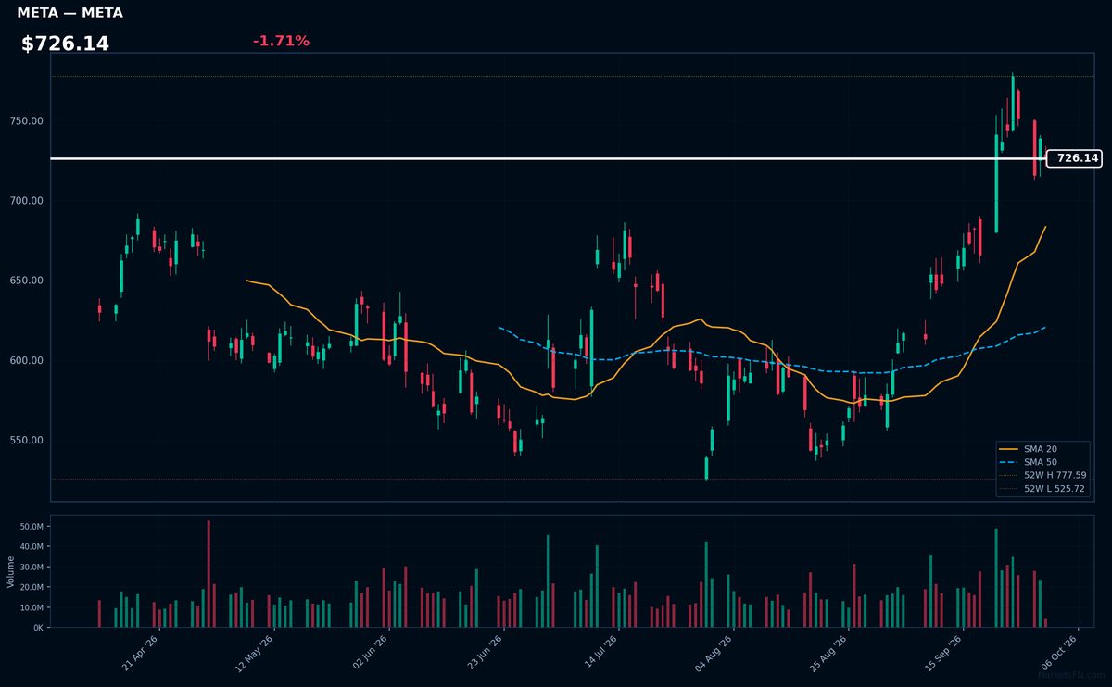Click the tallest green volume bar in late September
Viewport: 1112px width, 687px height.
coord(996,578)
